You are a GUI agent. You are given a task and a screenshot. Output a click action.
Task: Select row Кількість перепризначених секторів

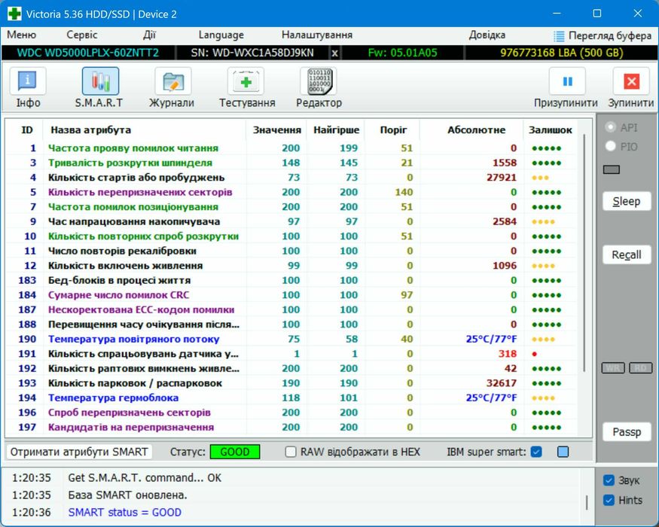coord(291,192)
